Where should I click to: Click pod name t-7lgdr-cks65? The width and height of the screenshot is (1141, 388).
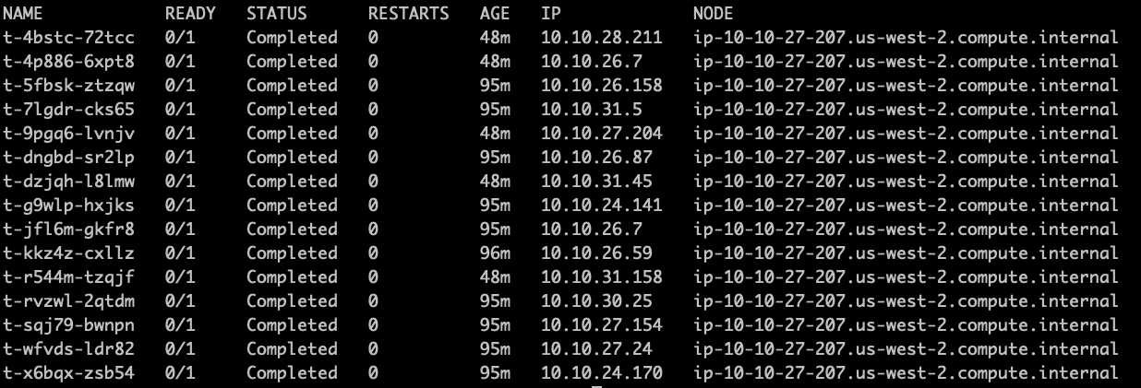coord(69,110)
